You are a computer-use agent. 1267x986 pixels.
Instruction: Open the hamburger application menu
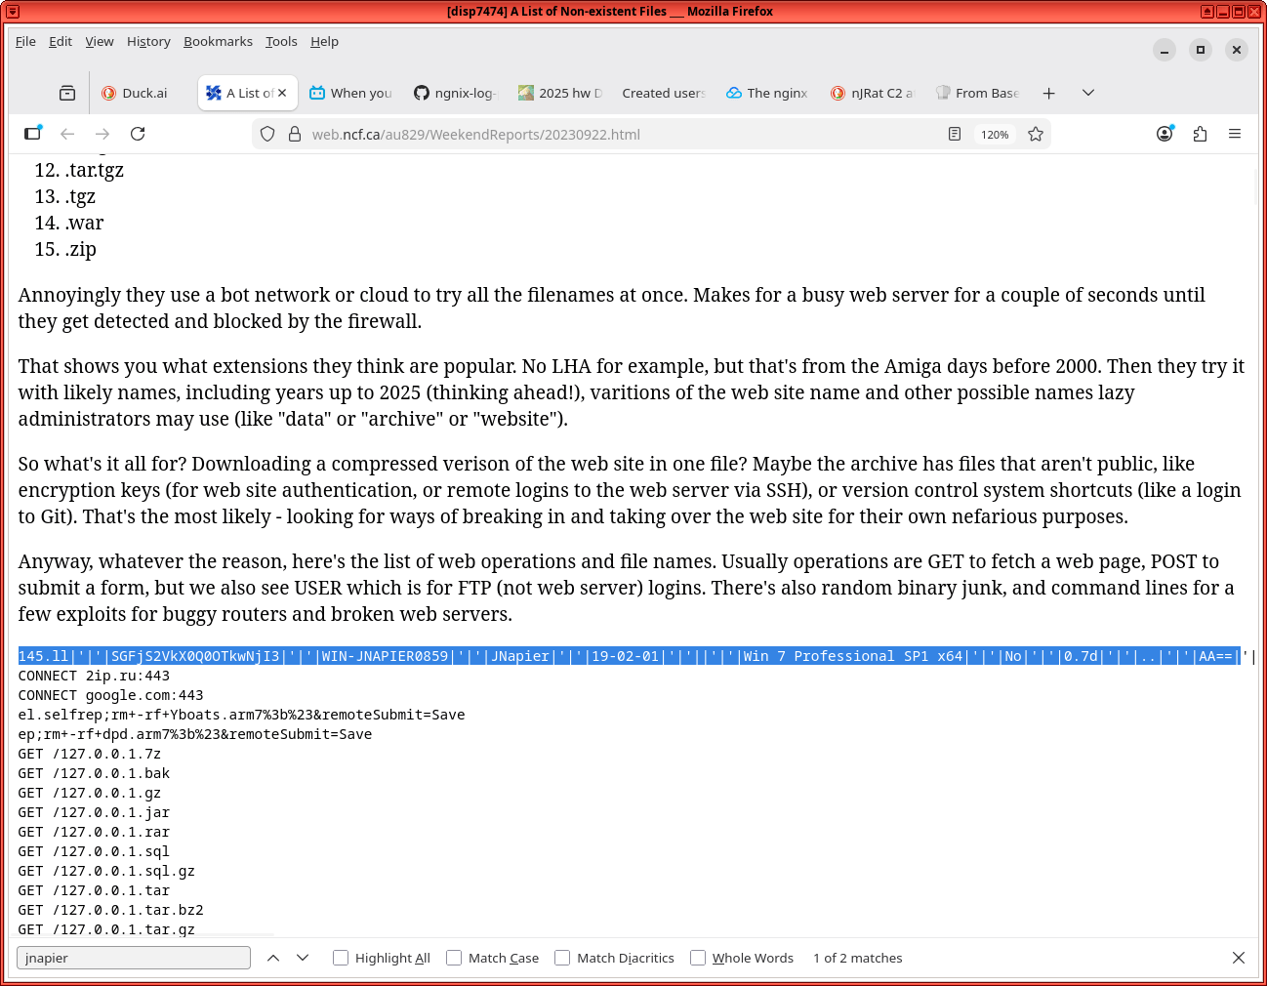click(1235, 134)
